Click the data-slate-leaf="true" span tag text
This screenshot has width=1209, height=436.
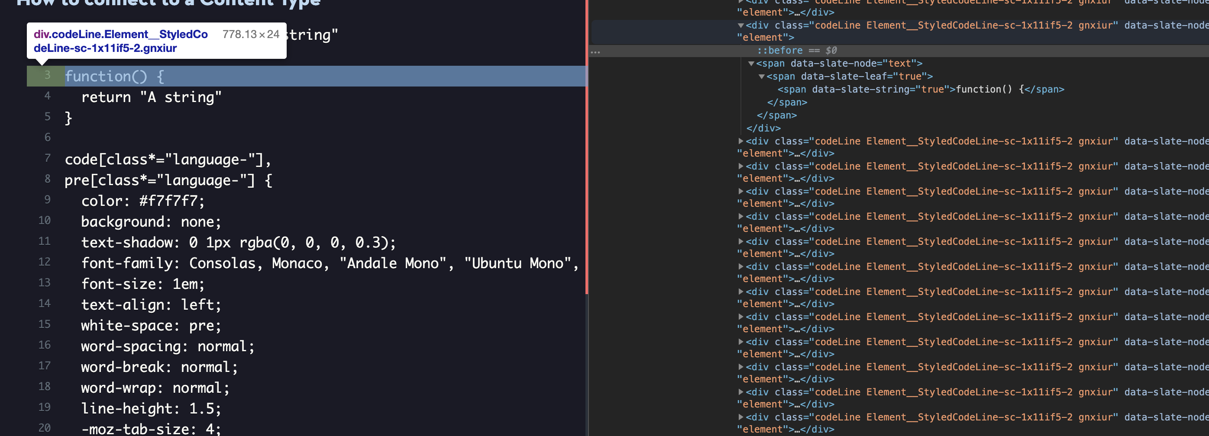(x=850, y=77)
